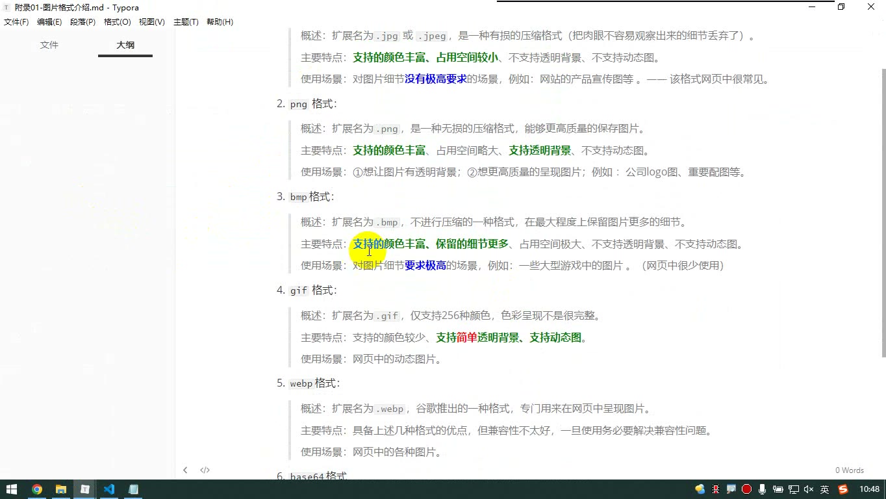Open the Windows Start menu
This screenshot has height=499, width=886.
pos(12,489)
